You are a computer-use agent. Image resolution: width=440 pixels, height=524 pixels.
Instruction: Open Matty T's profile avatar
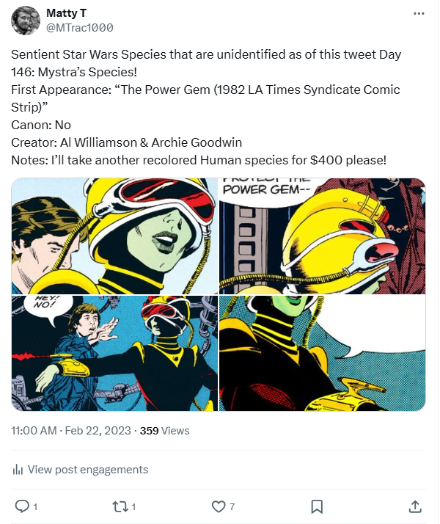(x=26, y=21)
